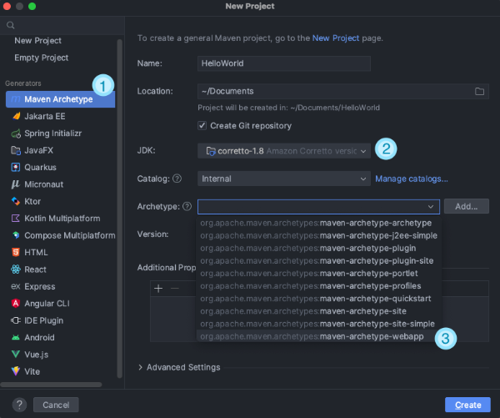Click the React atom icon

[x=16, y=269]
